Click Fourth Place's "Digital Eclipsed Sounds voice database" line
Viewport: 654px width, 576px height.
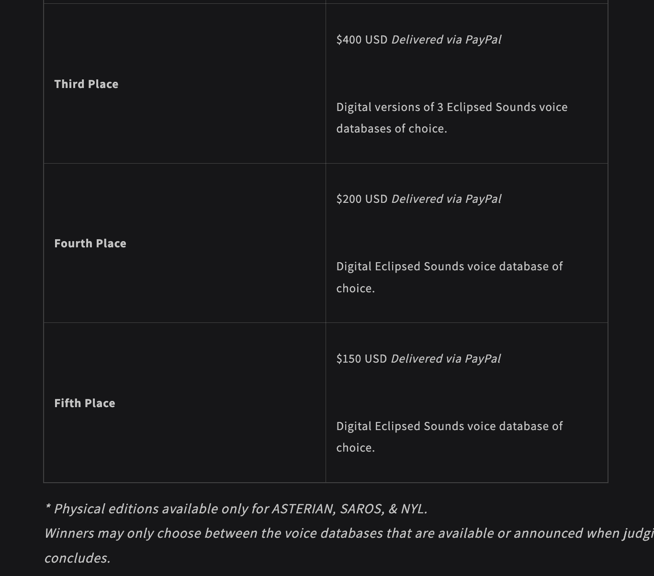(449, 266)
